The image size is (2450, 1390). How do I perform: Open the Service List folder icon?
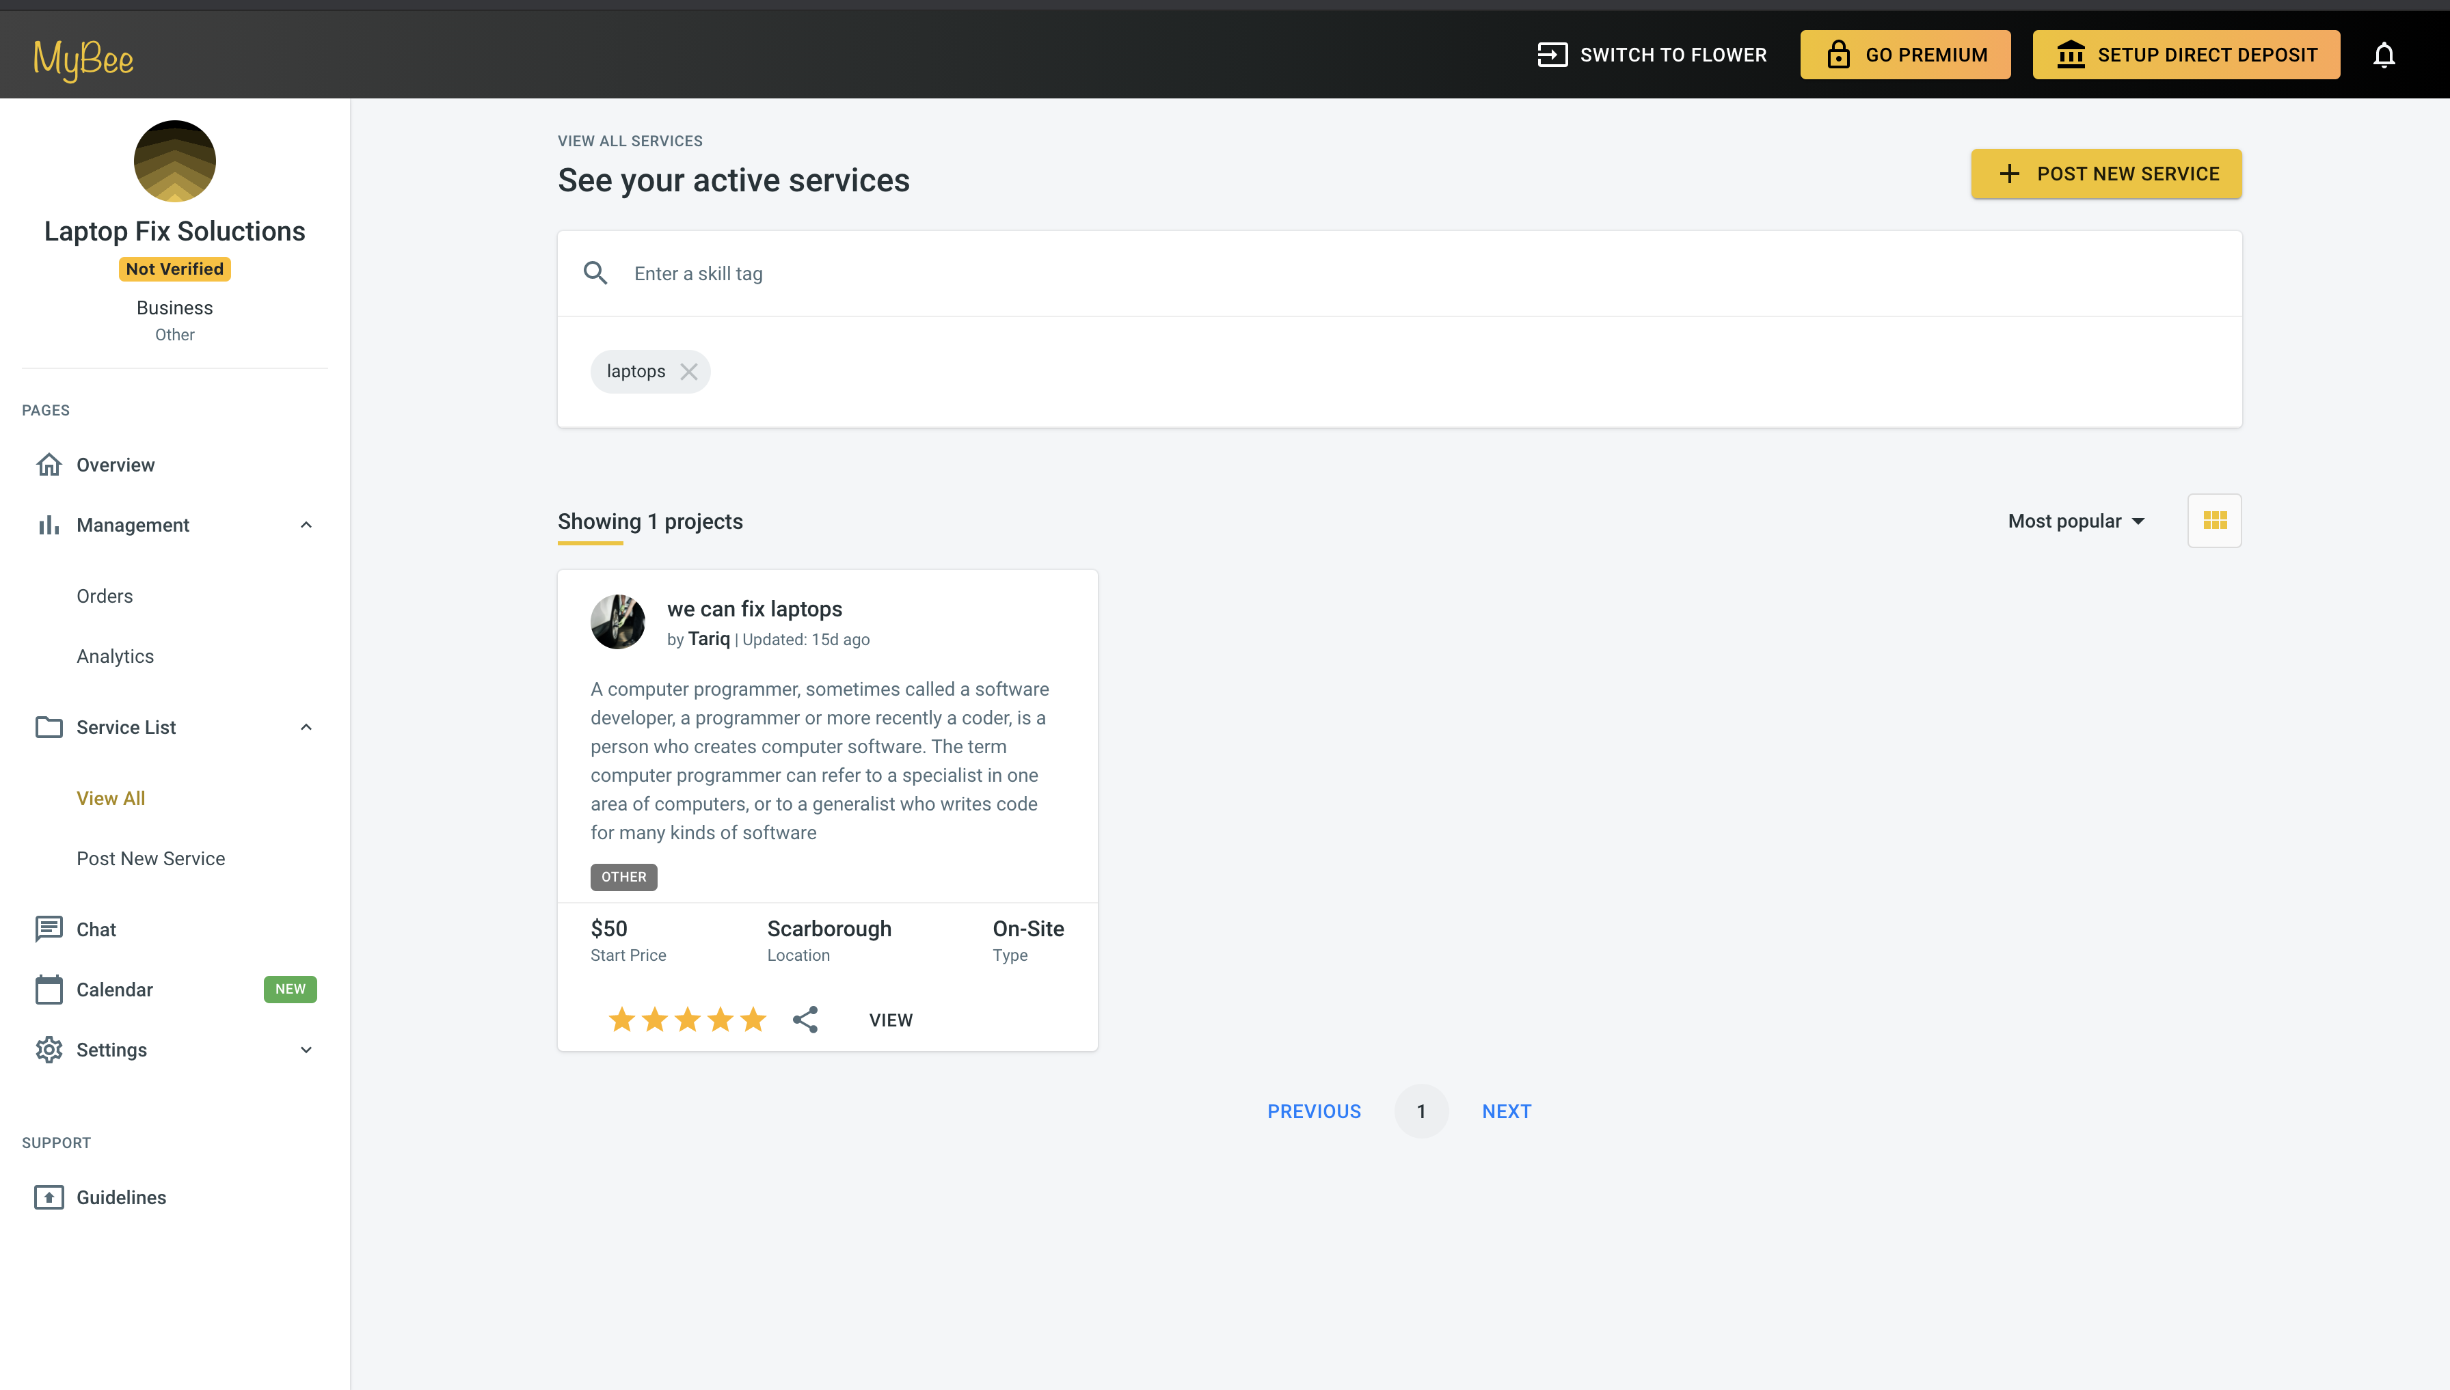click(x=49, y=726)
